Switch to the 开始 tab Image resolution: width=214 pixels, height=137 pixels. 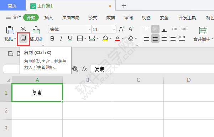point(31,17)
